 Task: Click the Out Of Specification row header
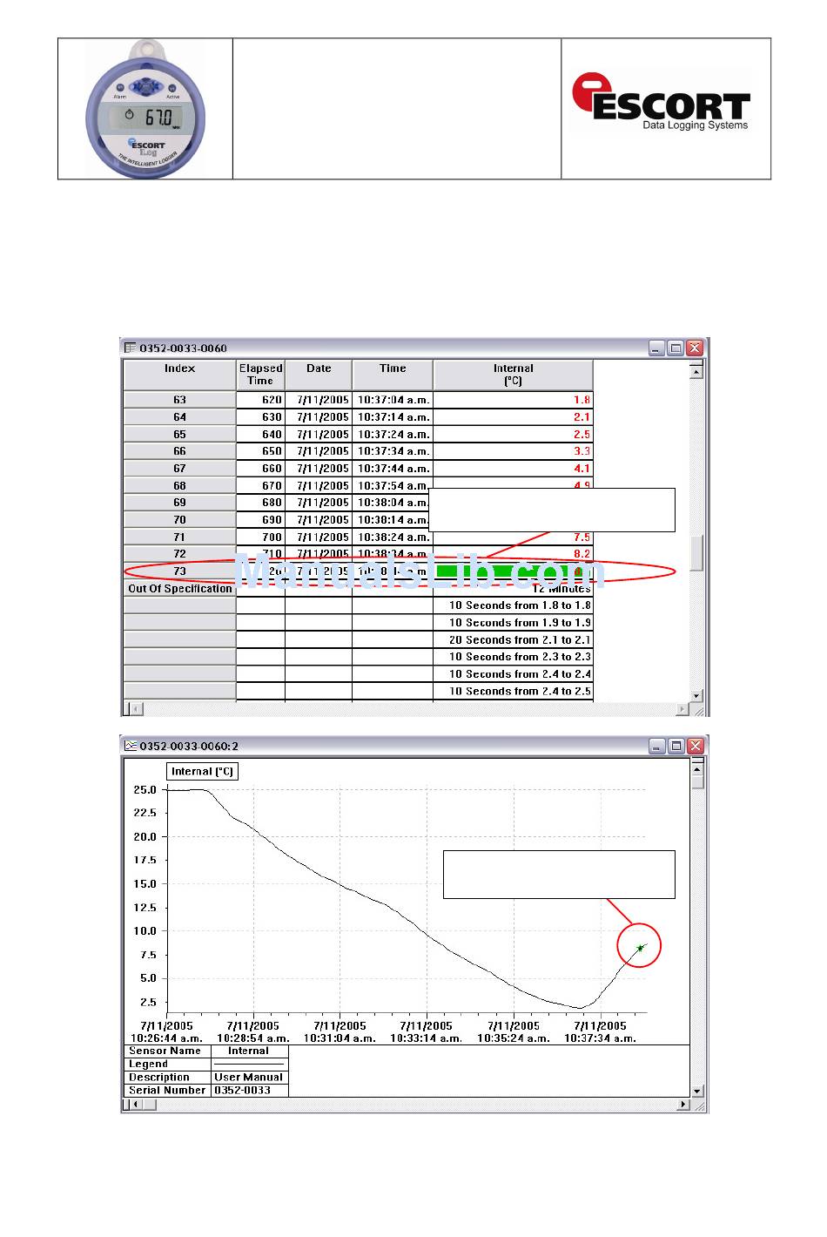click(179, 588)
